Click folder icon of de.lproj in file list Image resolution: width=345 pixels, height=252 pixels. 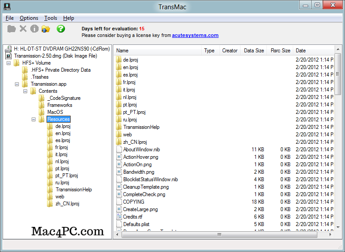pyautogui.click(x=119, y=60)
